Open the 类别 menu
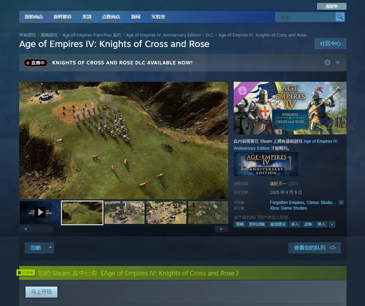Image resolution: width=365 pixels, height=306 pixels. [x=87, y=17]
